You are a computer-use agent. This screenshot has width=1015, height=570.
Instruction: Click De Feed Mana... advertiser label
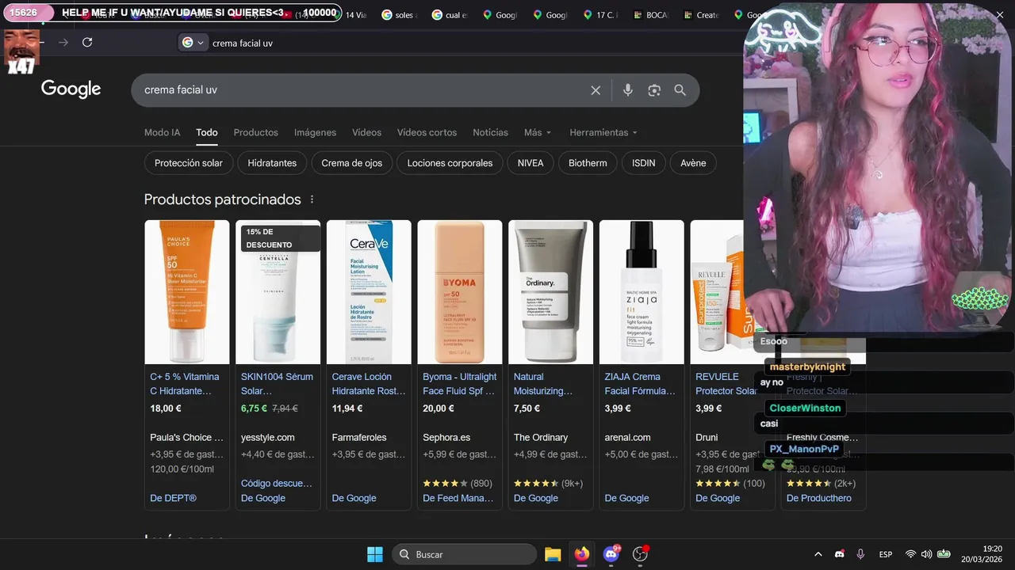[x=458, y=498]
